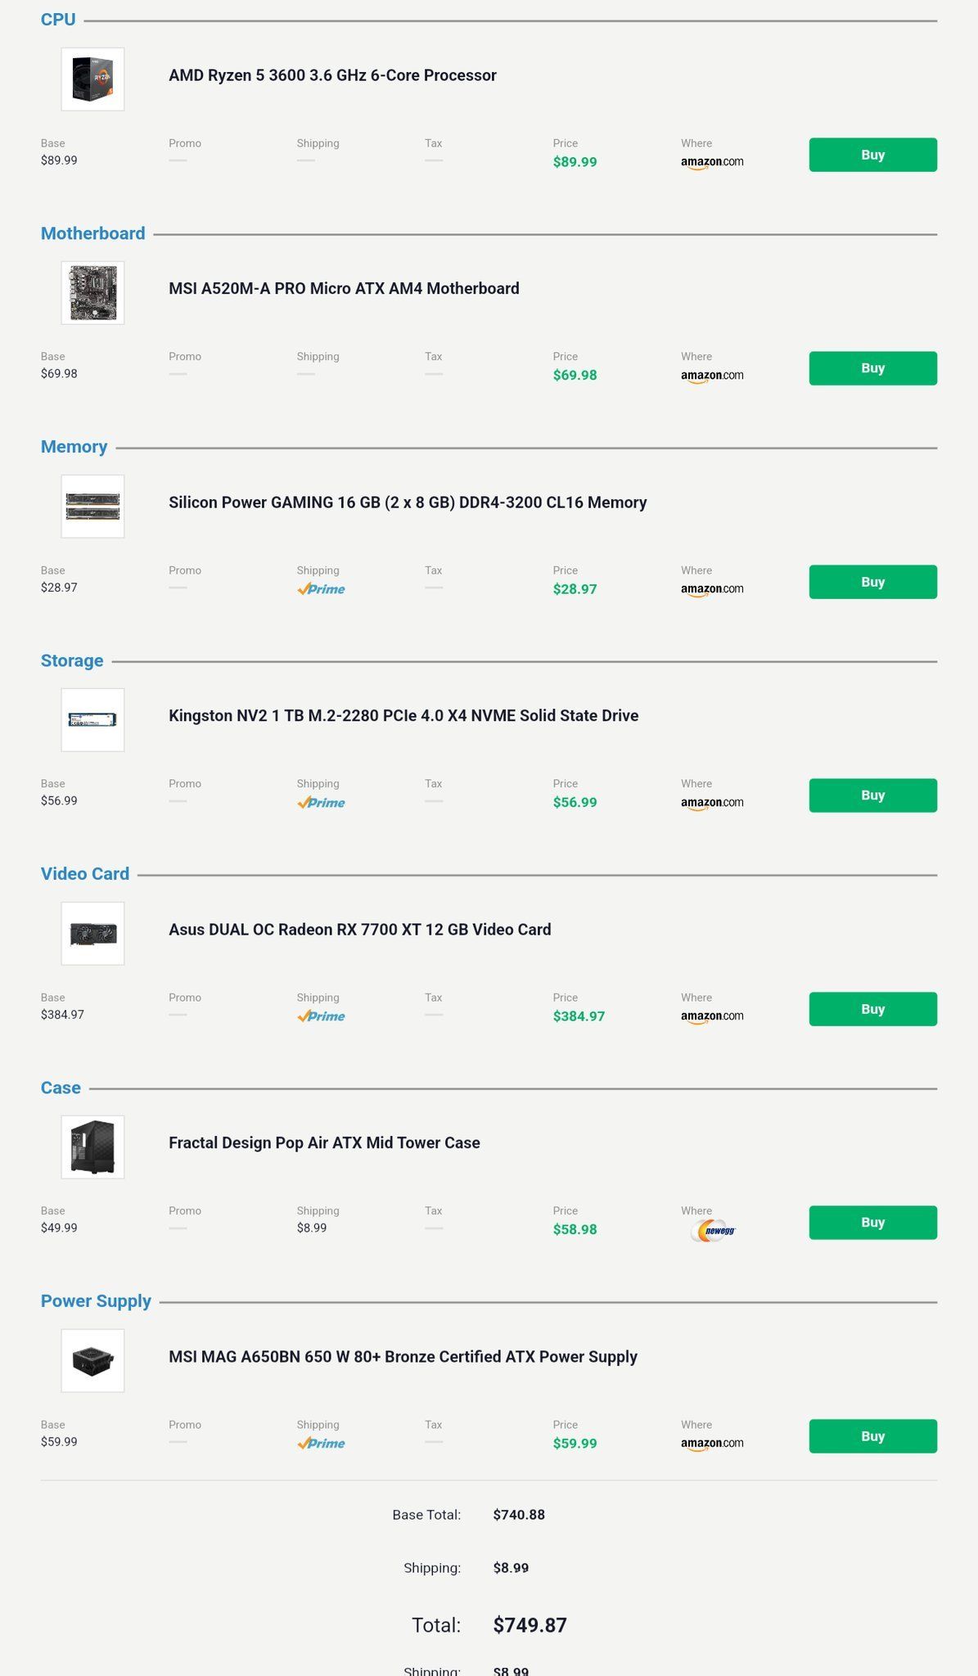Open the MSI A520M-A PRO motherboard image
Viewport: 978px width, 1676px height.
click(92, 293)
